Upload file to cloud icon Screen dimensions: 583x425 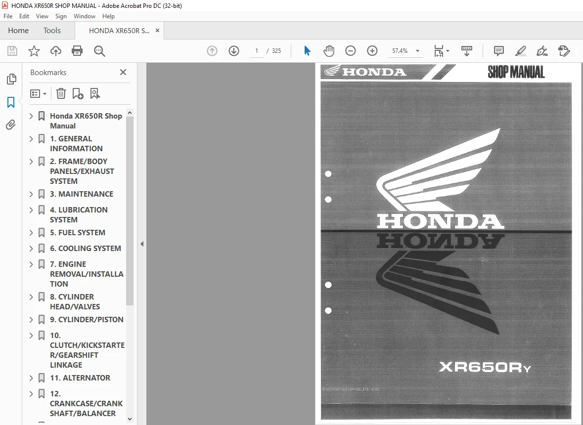click(56, 51)
